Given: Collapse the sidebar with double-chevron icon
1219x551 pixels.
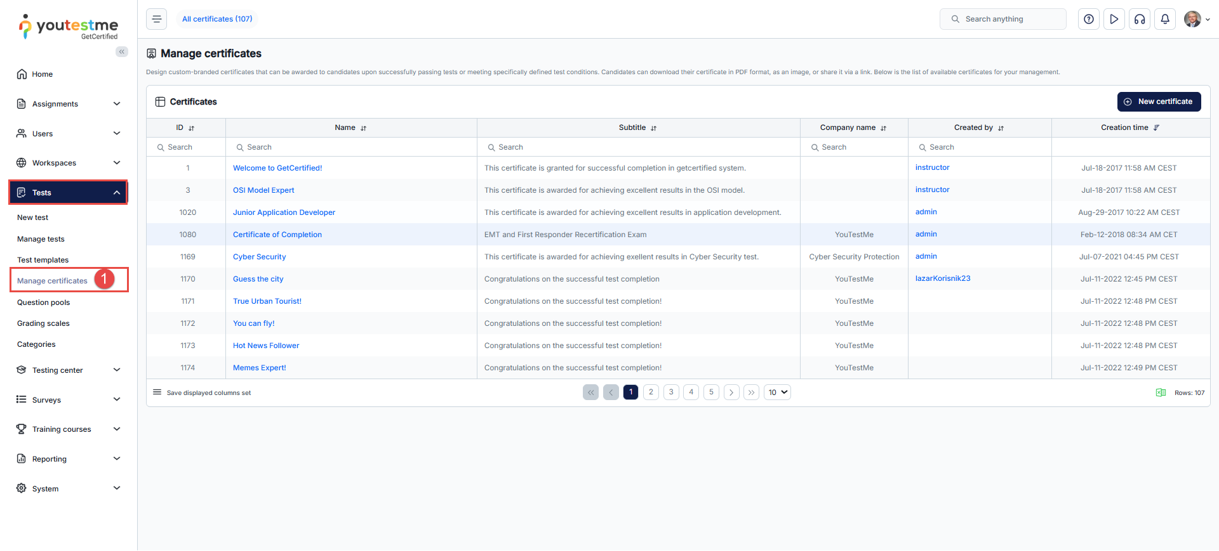Looking at the screenshot, I should [x=121, y=52].
